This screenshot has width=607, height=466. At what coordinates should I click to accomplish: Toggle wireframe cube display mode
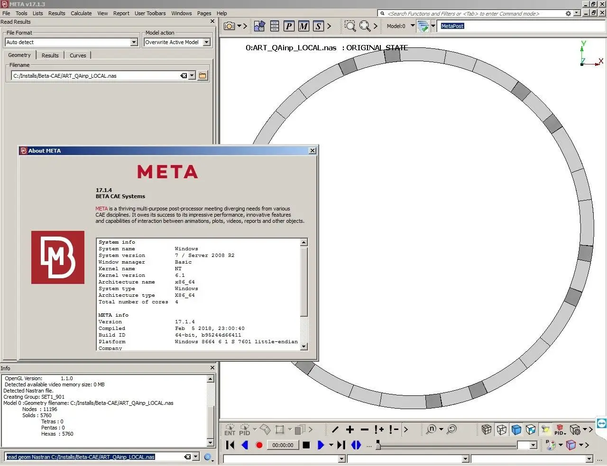point(501,429)
